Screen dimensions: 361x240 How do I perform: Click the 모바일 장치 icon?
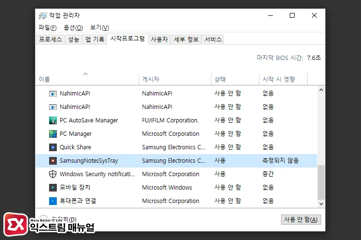53,187
